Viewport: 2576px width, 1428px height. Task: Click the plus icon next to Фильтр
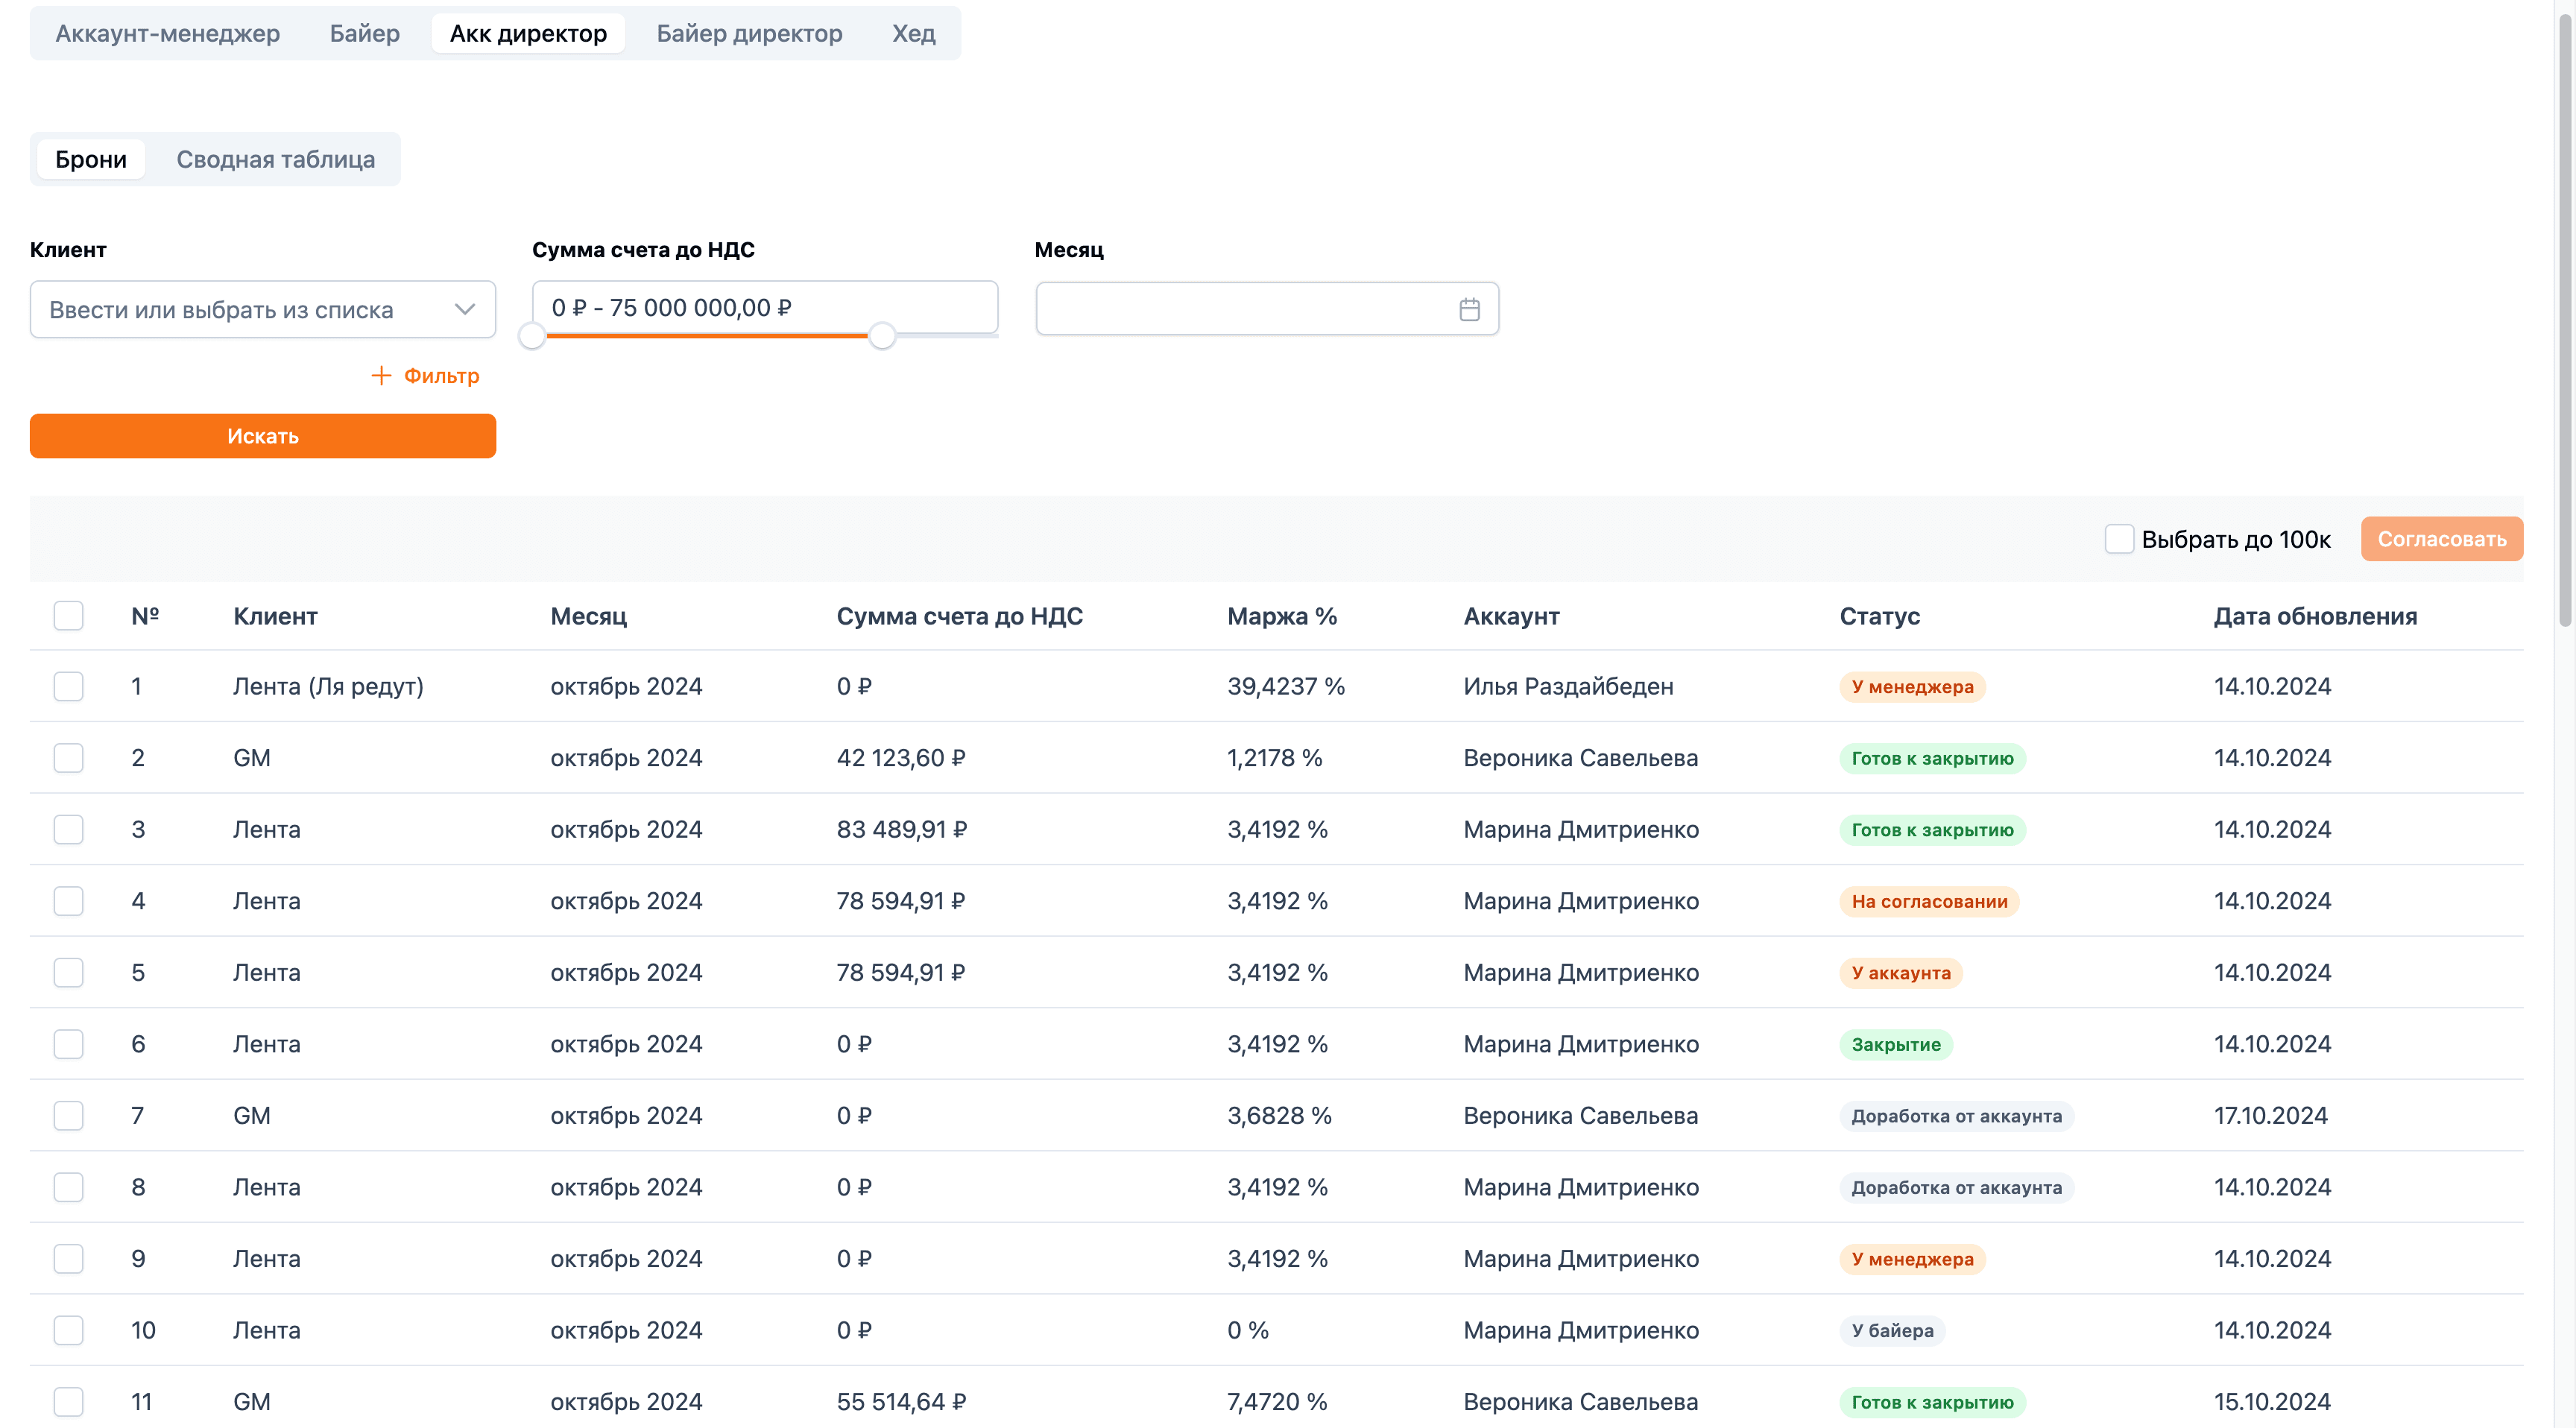381,376
